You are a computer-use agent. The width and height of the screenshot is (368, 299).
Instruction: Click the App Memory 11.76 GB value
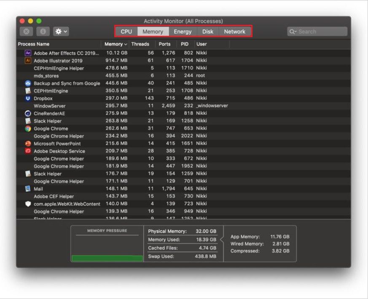[280, 237]
